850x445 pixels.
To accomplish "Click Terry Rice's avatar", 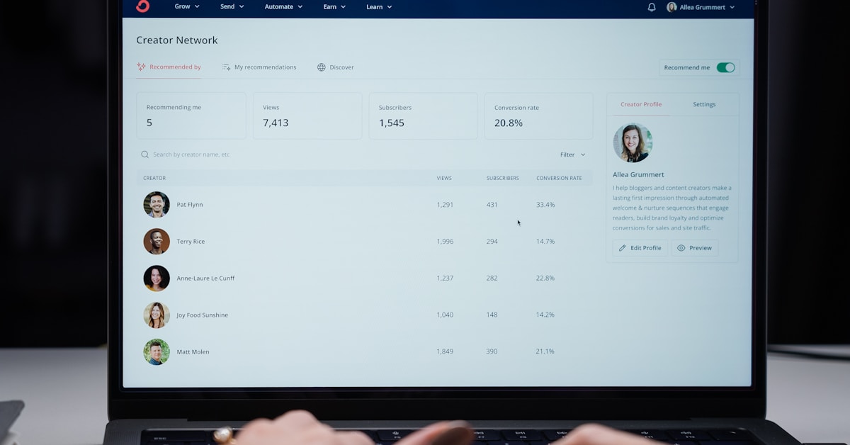I will [x=157, y=242].
